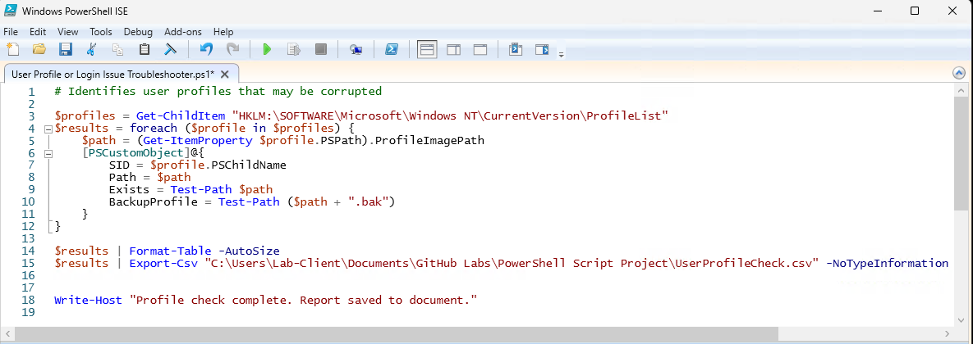Viewport: 973px width, 344px height.
Task: Run selection with the page-arrow icon
Action: (294, 49)
